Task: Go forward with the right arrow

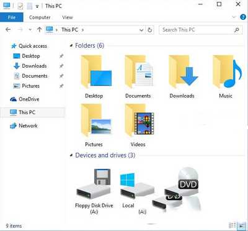Action: tap(20, 30)
